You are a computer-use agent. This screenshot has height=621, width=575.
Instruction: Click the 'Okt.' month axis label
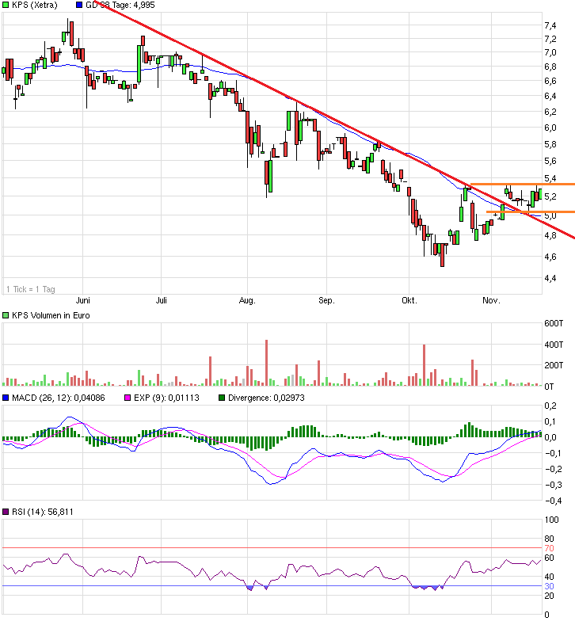point(409,300)
